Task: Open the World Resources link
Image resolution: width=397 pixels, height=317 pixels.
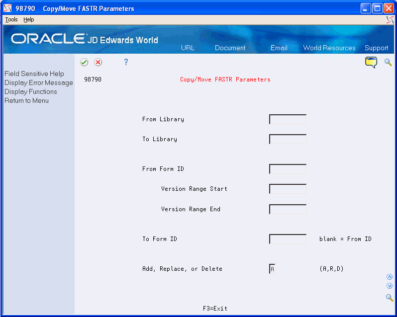Action: pos(329,48)
